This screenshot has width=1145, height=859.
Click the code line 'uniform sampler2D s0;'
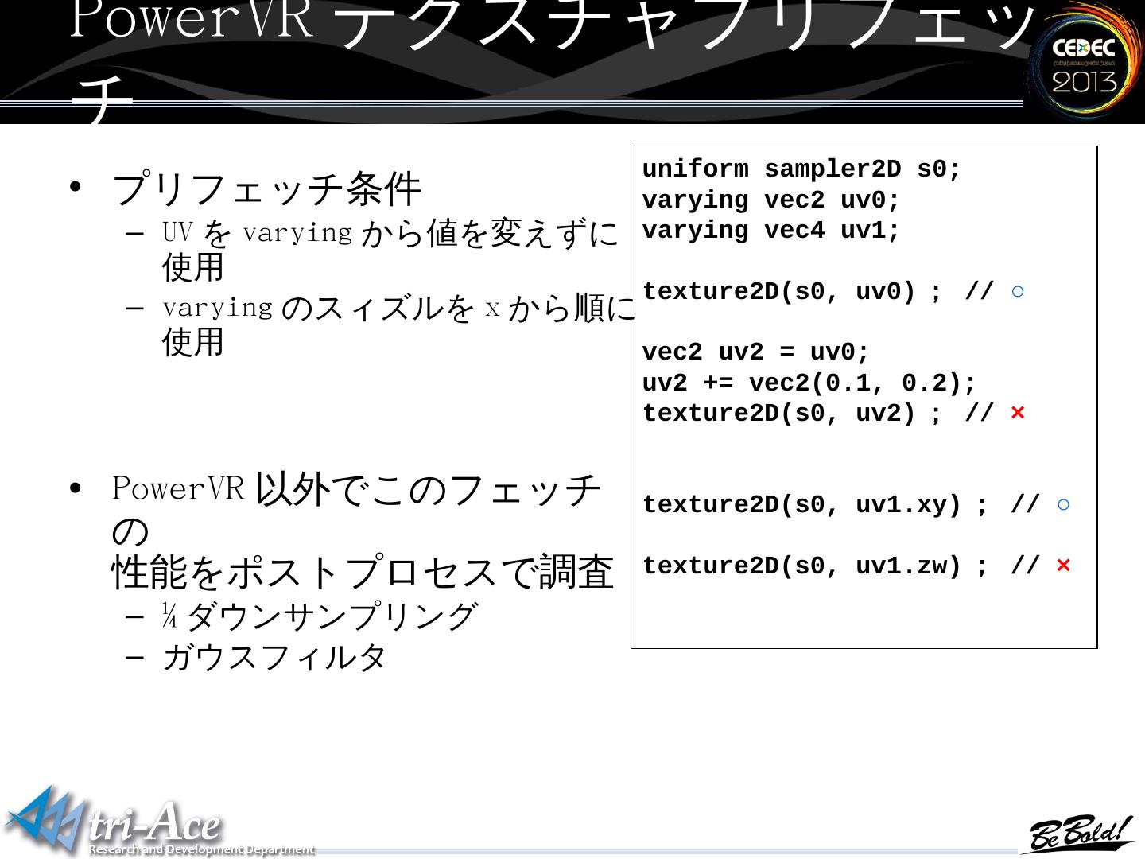point(801,169)
